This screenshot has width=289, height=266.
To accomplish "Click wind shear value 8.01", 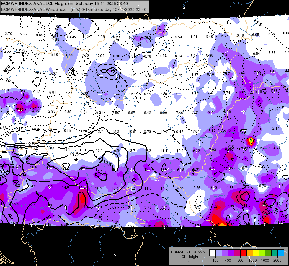I will (22, 72).
